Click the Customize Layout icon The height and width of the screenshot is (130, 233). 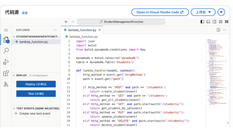coord(221,22)
